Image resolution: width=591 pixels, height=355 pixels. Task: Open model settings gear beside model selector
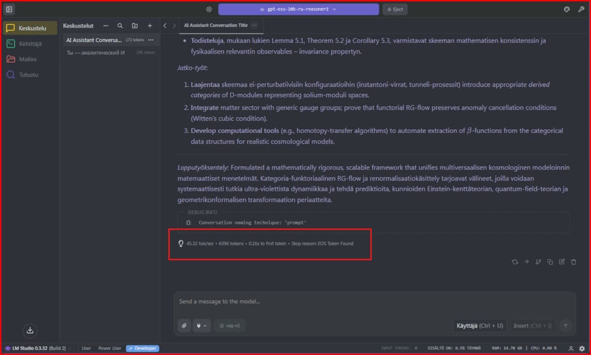pos(209,9)
